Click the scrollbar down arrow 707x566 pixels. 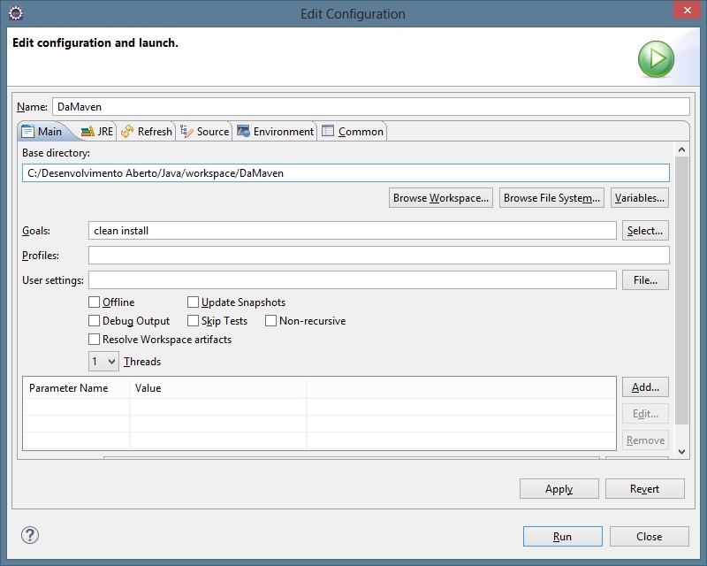[681, 451]
